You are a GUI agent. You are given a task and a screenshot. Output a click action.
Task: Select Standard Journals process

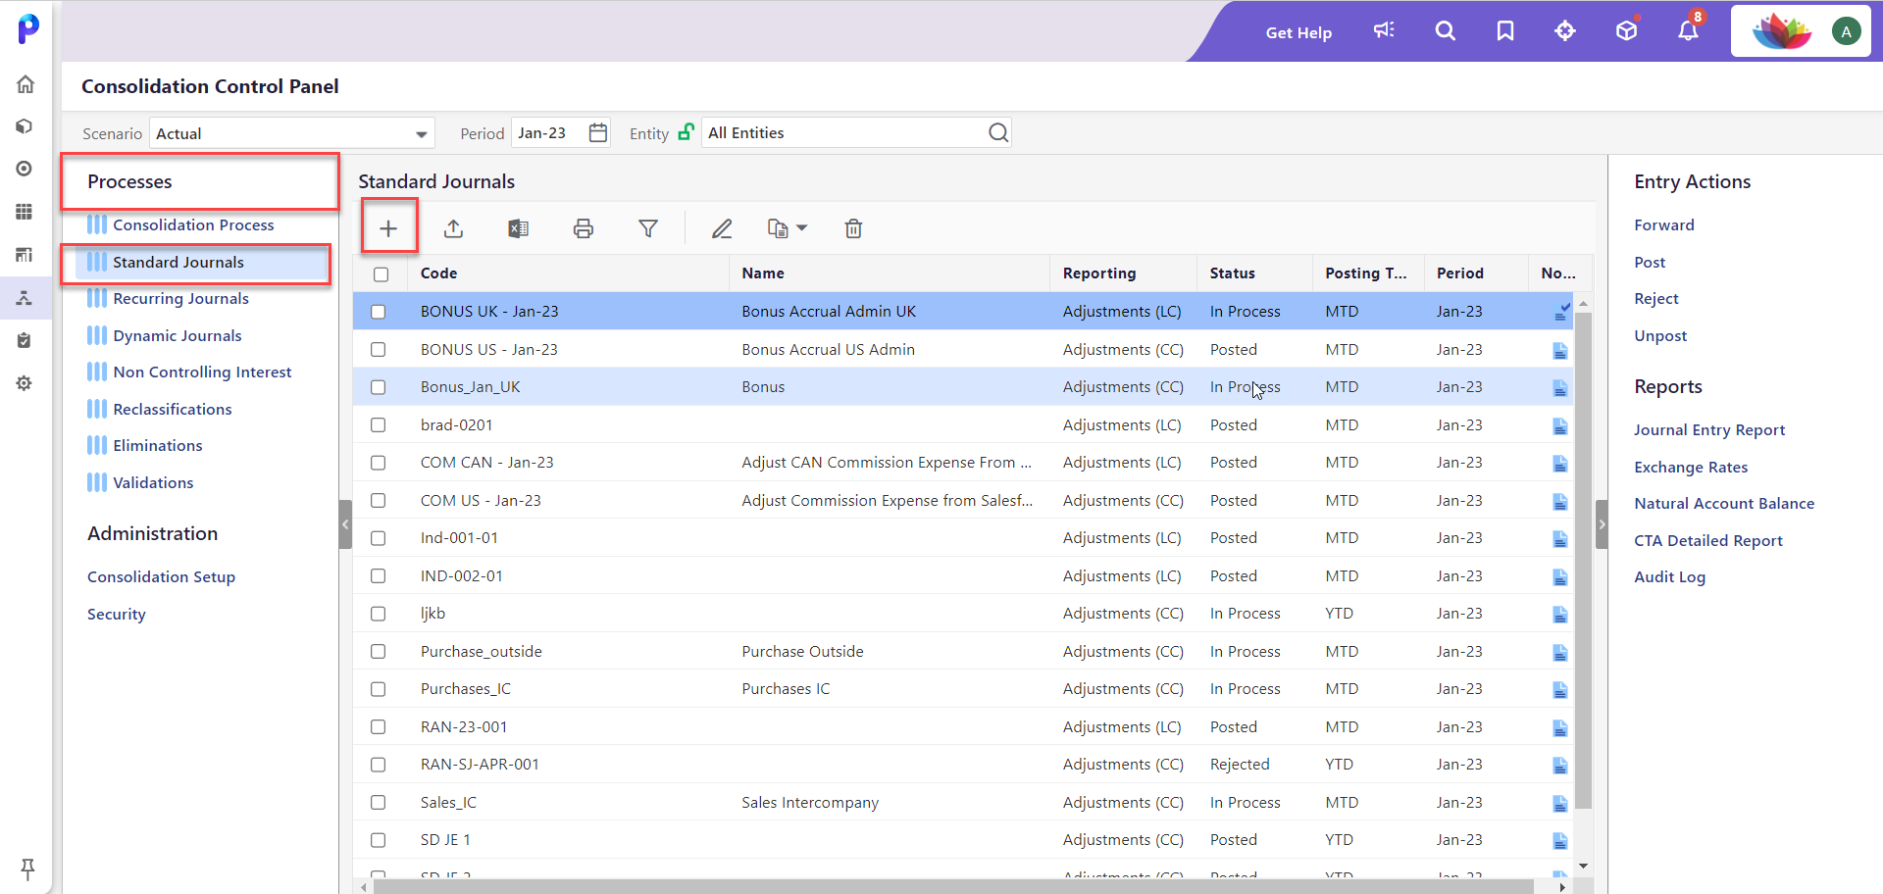tap(178, 262)
